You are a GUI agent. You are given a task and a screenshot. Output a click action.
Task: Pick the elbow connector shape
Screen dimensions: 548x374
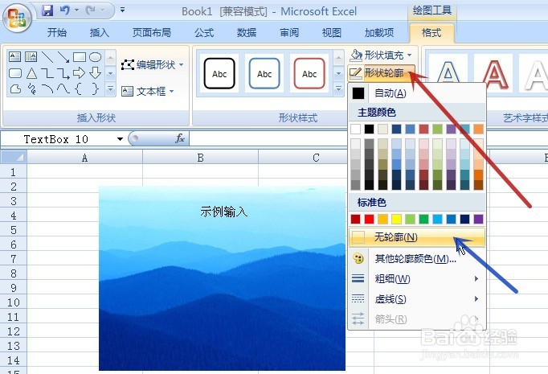[47, 73]
